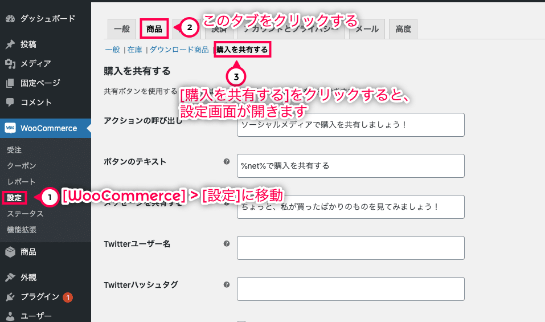Go to レポート in WooCommerce submenu

(x=21, y=181)
